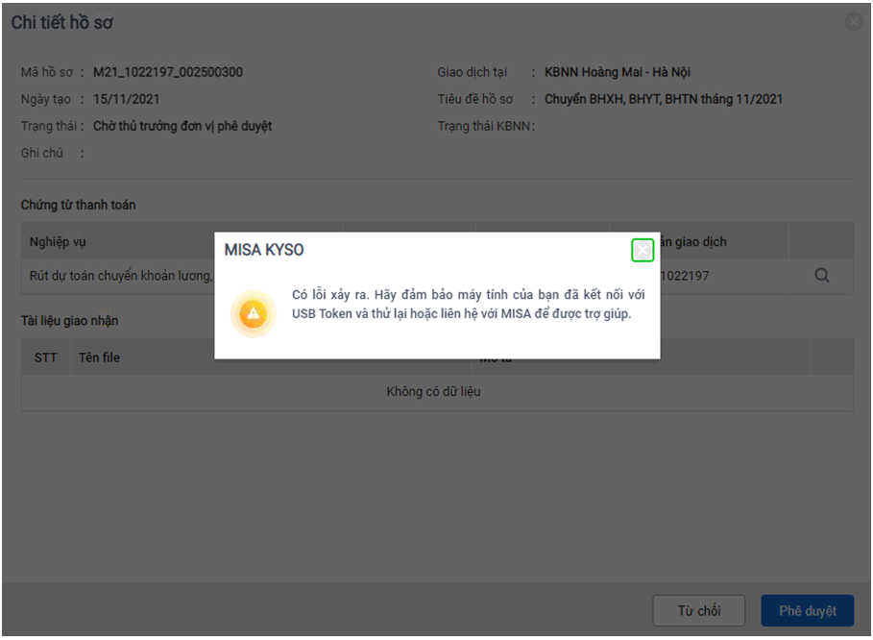
Task: Click the Ghi chú label
Action: [x=41, y=153]
